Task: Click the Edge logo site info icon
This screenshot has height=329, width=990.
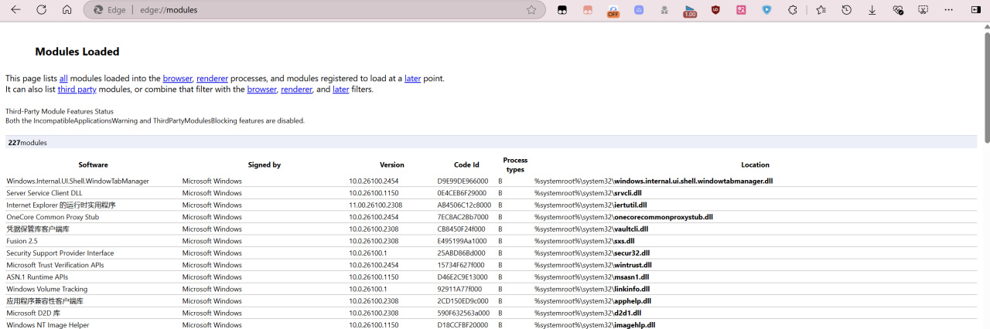Action: pyautogui.click(x=98, y=10)
